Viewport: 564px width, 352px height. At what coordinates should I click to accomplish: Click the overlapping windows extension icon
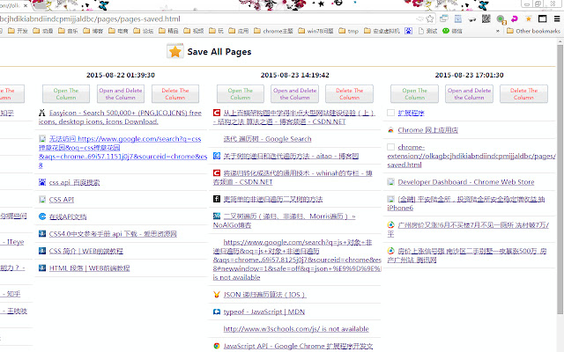[x=444, y=18]
